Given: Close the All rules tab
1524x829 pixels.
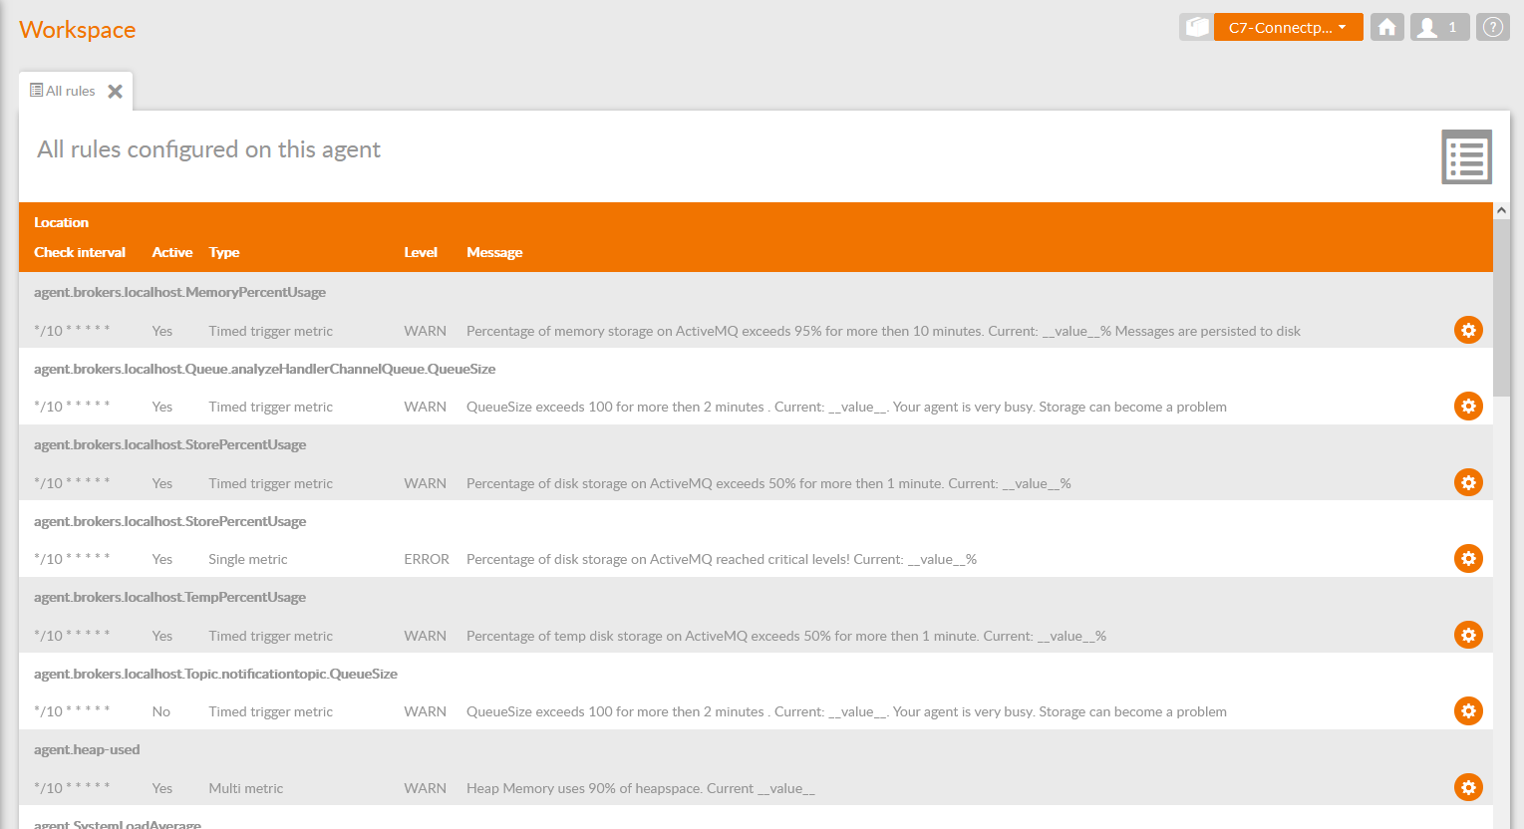Looking at the screenshot, I should 116,92.
